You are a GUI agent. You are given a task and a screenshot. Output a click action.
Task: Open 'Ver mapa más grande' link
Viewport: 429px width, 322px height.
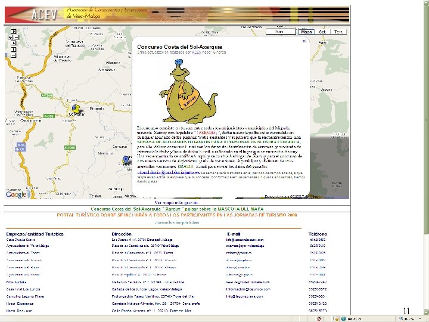click(176, 203)
